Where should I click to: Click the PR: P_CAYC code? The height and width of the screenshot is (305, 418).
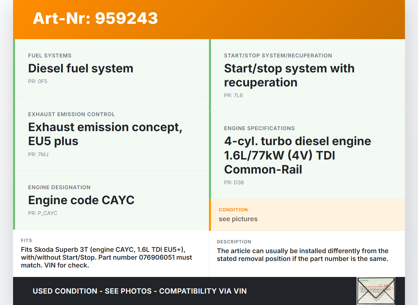click(43, 213)
